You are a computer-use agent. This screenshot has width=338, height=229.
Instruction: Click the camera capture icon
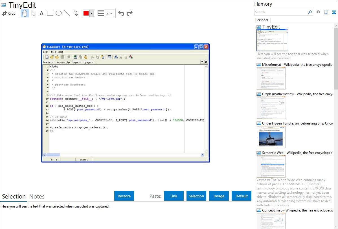point(318,12)
